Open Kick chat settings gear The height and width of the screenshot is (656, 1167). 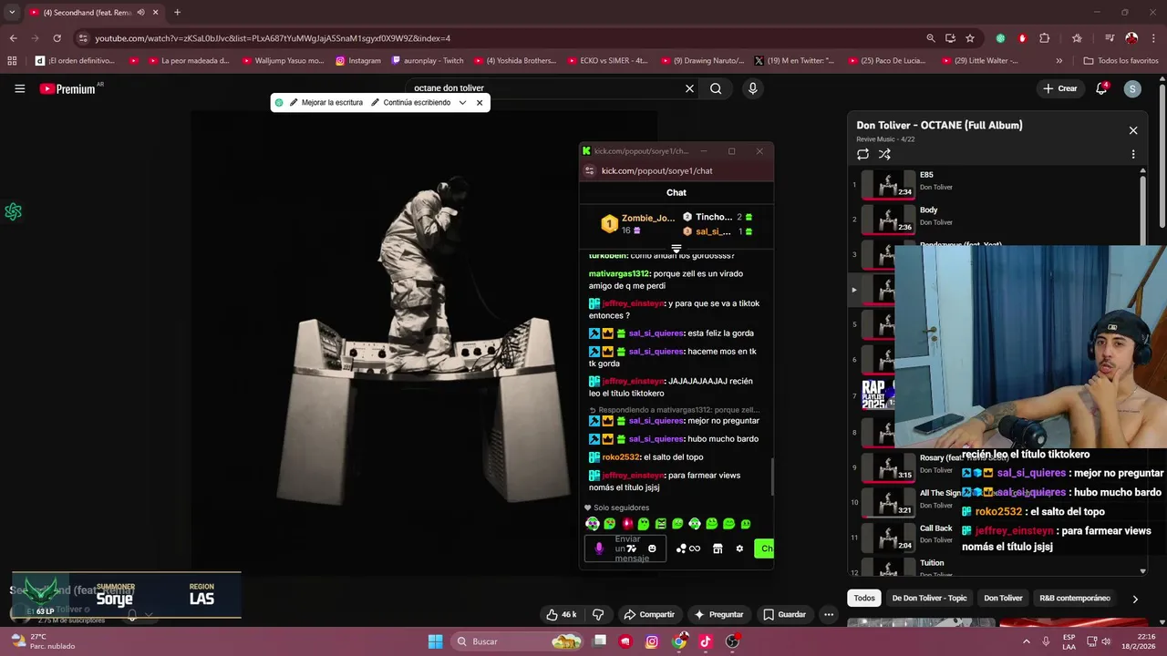[x=739, y=548]
